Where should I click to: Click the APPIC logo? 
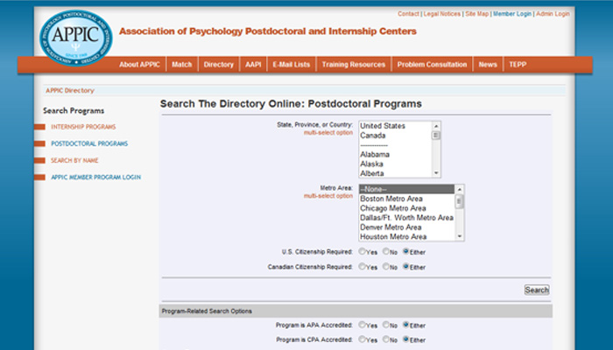click(76, 38)
